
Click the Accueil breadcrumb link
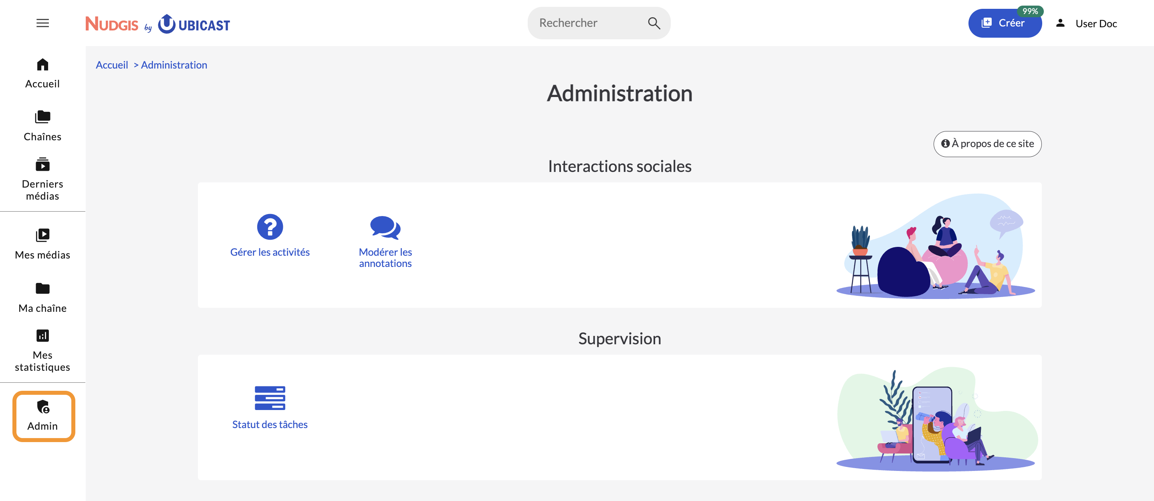pyautogui.click(x=112, y=65)
